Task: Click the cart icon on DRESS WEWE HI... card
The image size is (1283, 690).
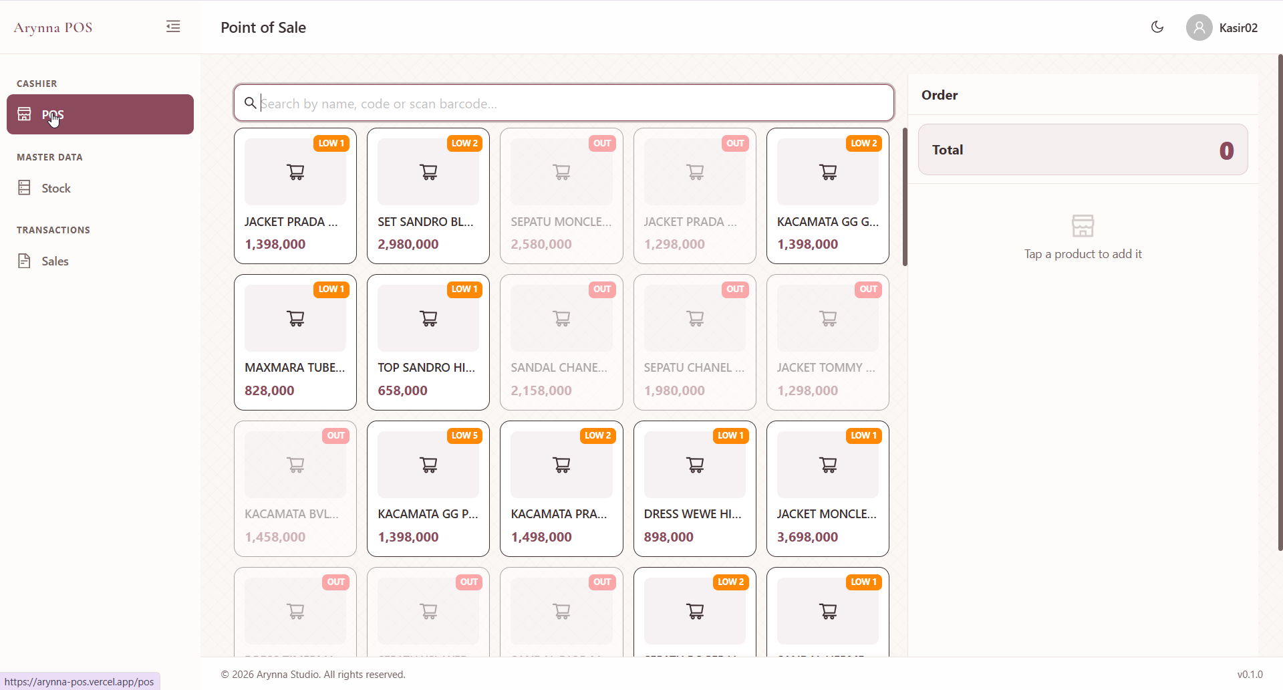Action: point(695,465)
